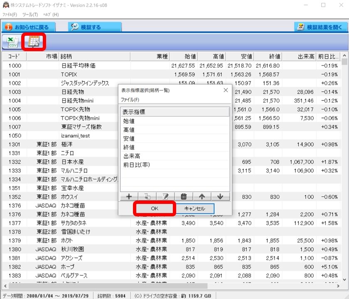Click the horizontal scrollbar right arrow
The image size is (349, 299).
tap(338, 286)
